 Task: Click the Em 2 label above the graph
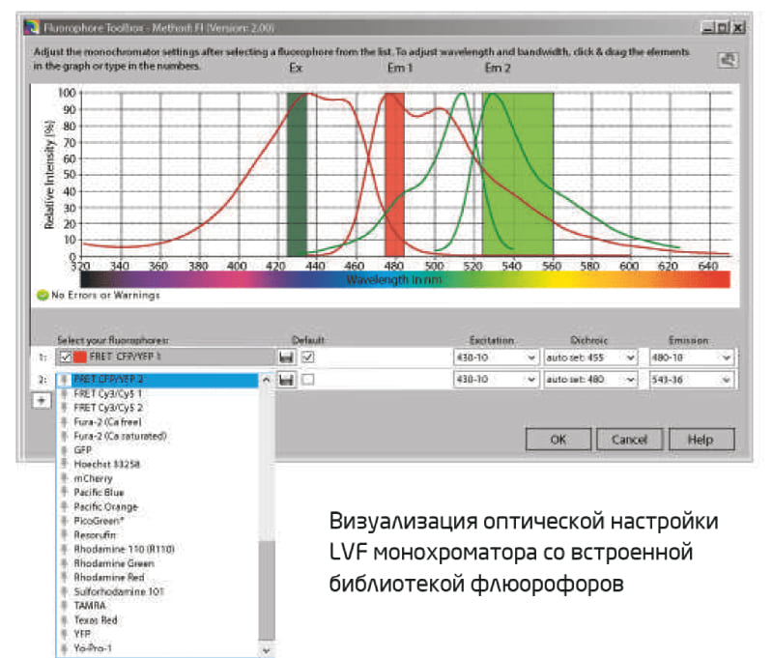[498, 68]
